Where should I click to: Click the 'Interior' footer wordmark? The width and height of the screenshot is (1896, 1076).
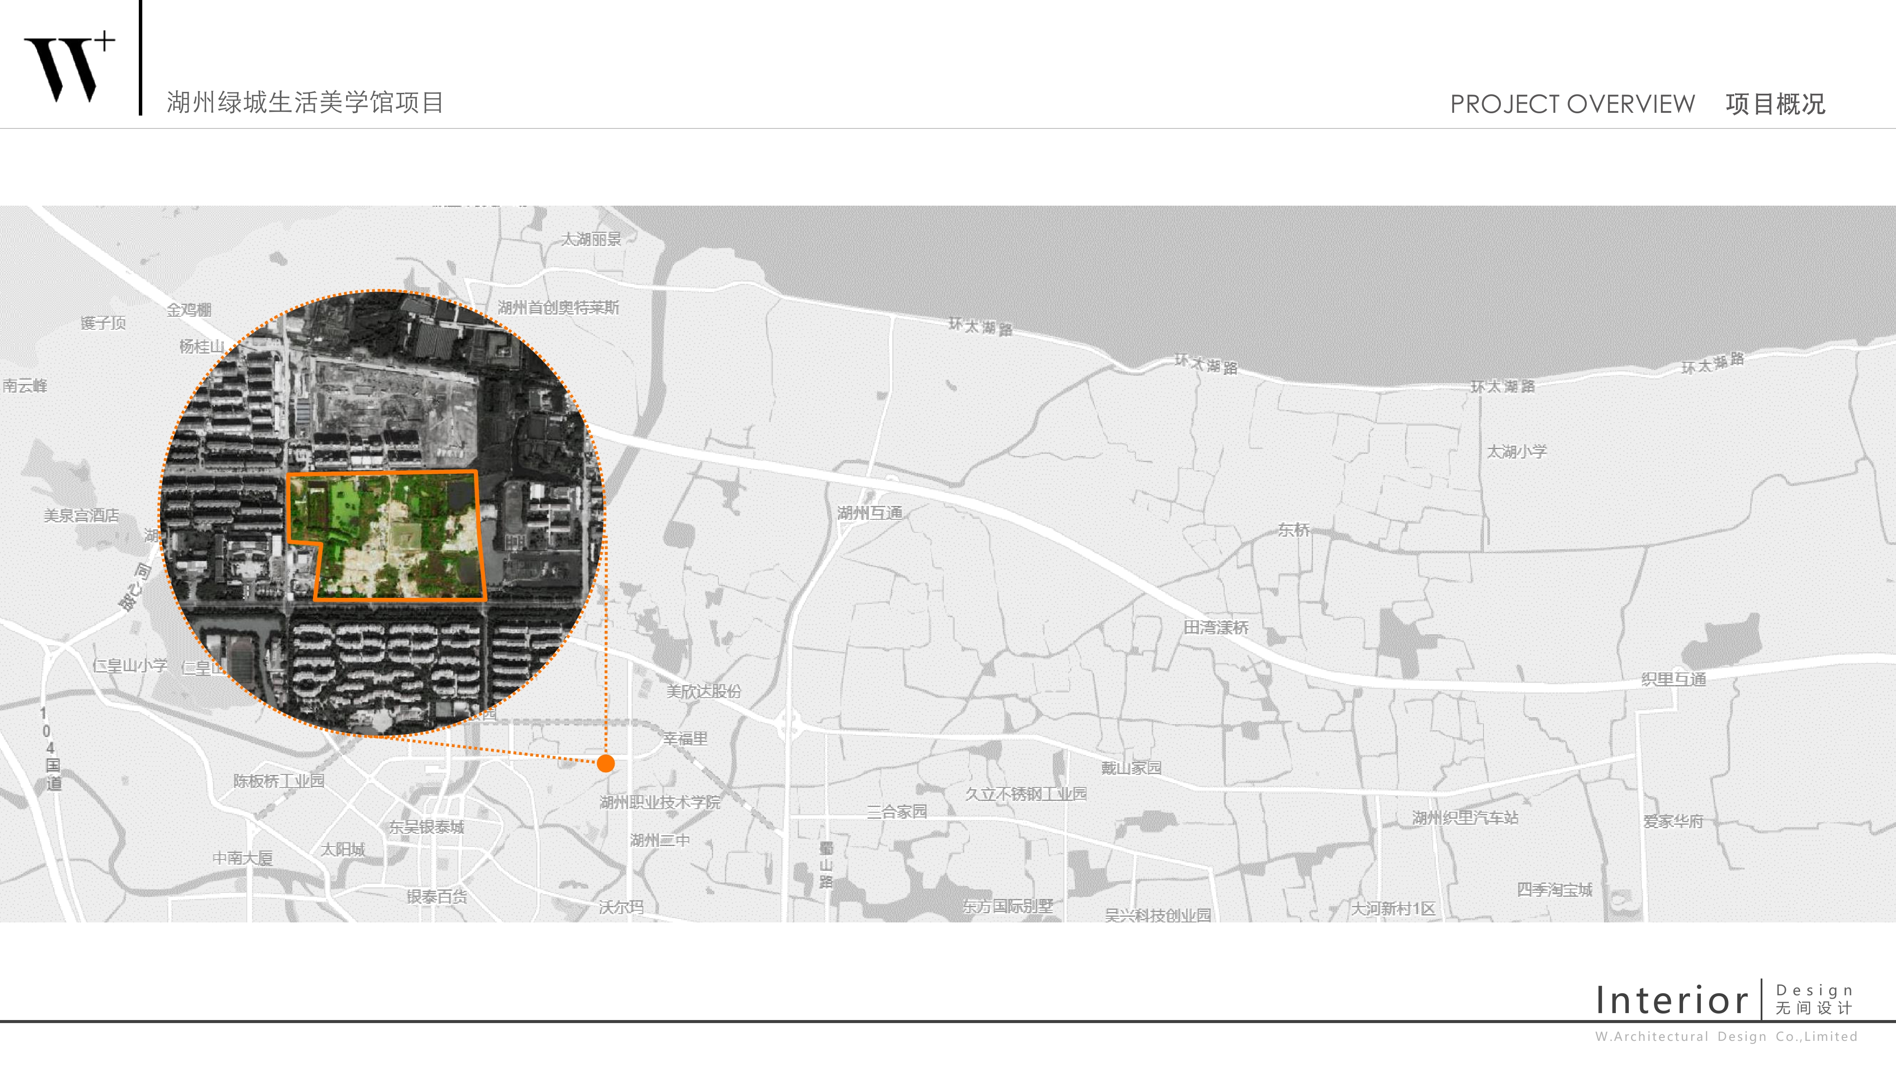tap(1672, 1000)
